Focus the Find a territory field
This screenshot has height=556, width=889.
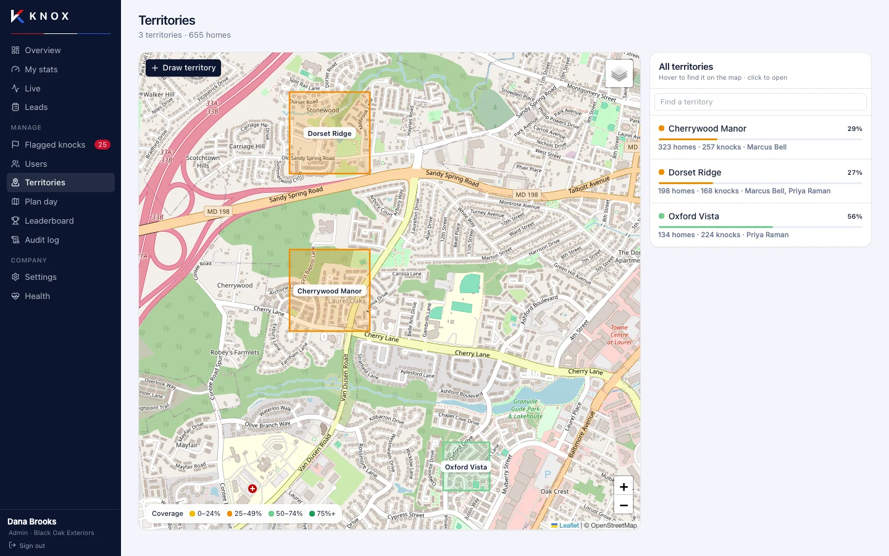[760, 102]
